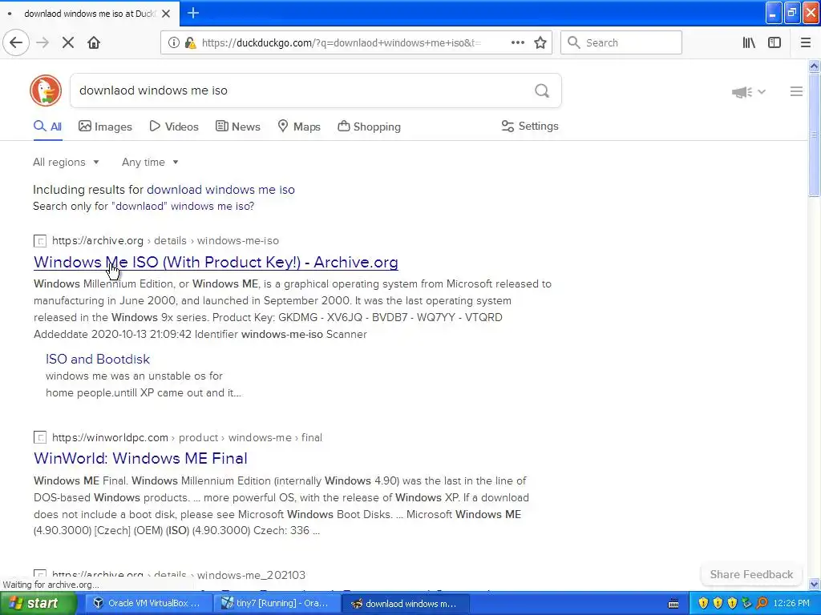Select downlaod windows m... Firefox taskbar button
This screenshot has height=615, width=821.
click(405, 604)
